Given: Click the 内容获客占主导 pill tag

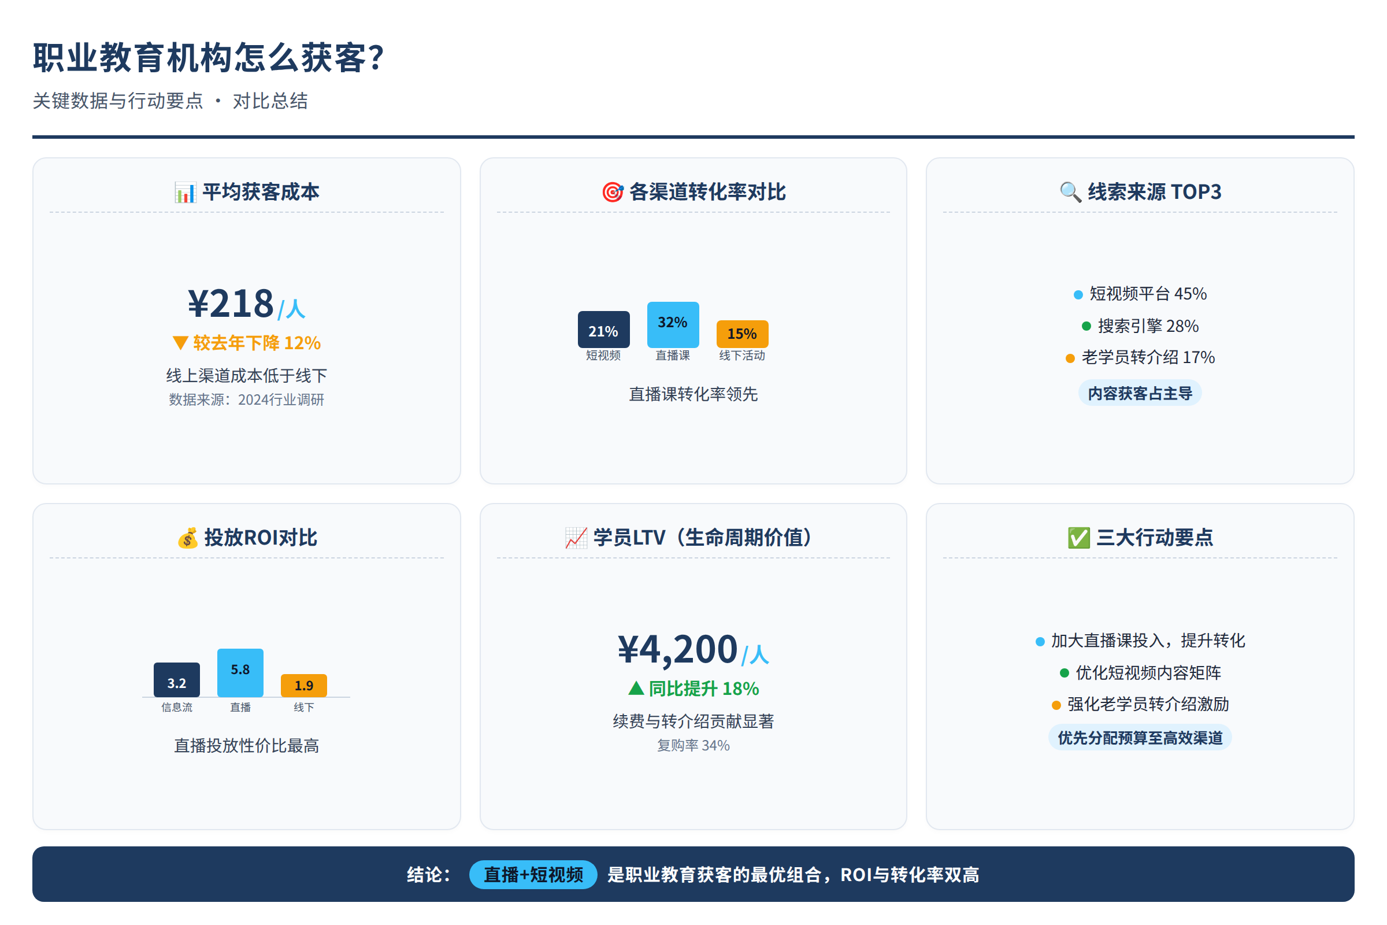Looking at the screenshot, I should click(1140, 393).
